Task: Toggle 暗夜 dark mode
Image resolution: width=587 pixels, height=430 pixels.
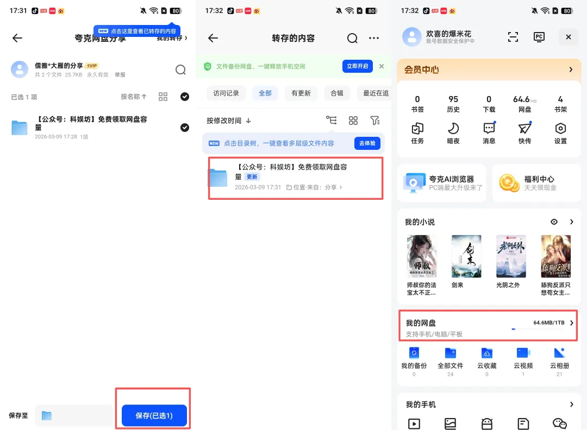Action: click(x=453, y=134)
